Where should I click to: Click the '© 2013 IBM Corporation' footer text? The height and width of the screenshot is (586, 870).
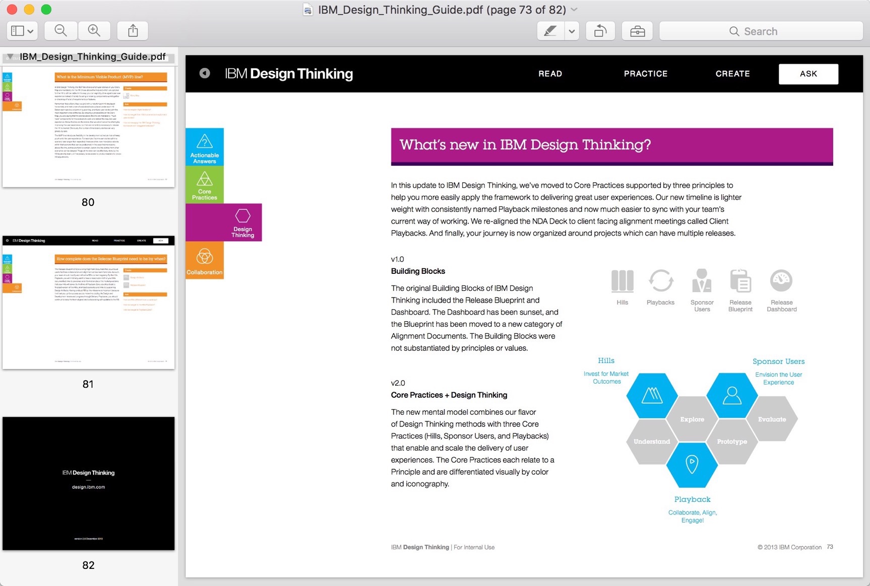pyautogui.click(x=789, y=547)
